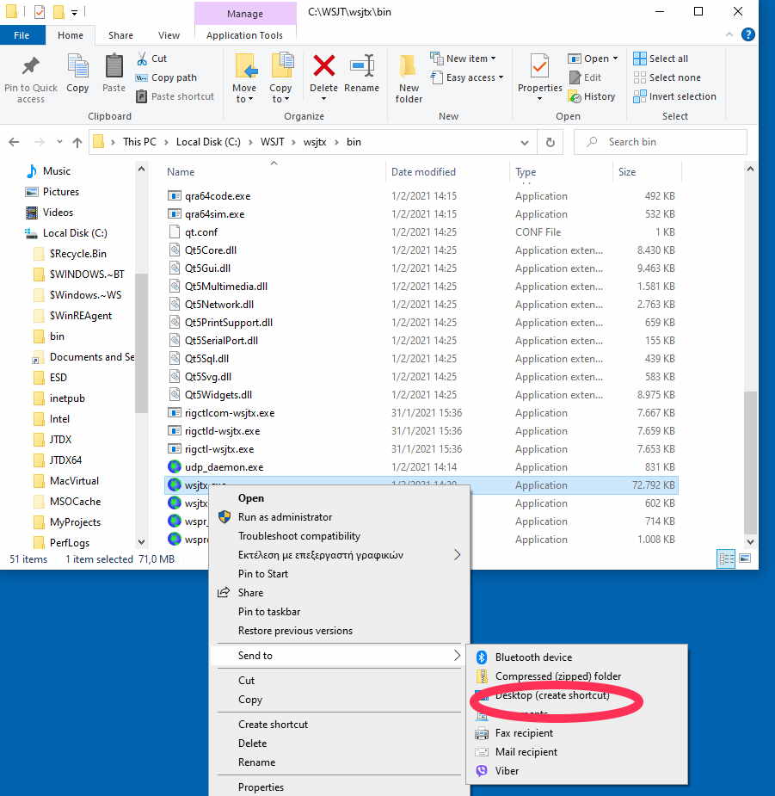775x796 pixels.
Task: Open address bar history dropdown
Action: 525,143
